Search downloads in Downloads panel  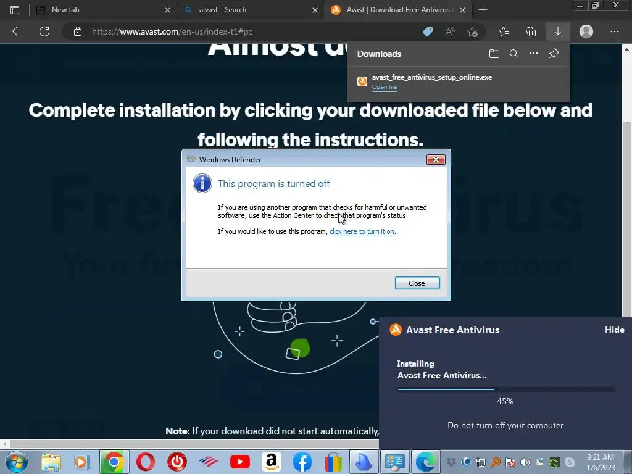click(x=514, y=54)
